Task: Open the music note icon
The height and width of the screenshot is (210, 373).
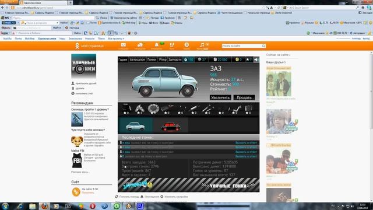Action: [202, 45]
